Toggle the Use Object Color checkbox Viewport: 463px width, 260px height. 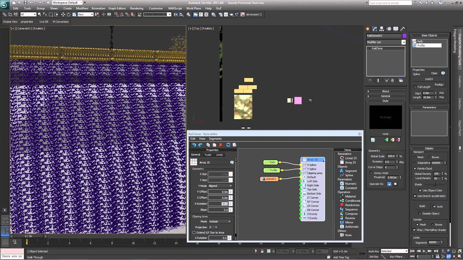pyautogui.click(x=420, y=190)
